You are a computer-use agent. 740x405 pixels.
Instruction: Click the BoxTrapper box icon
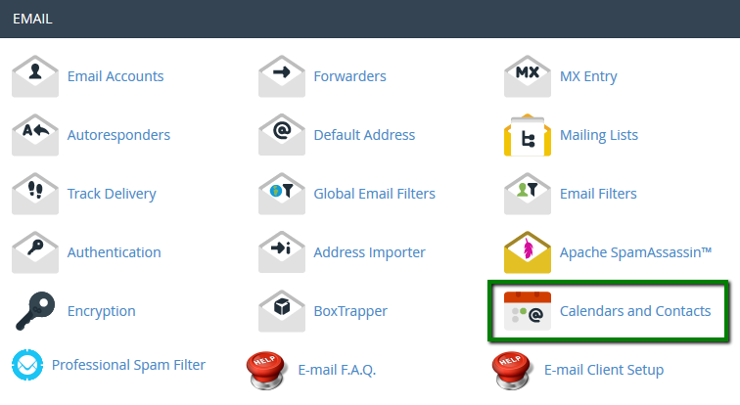(x=282, y=311)
